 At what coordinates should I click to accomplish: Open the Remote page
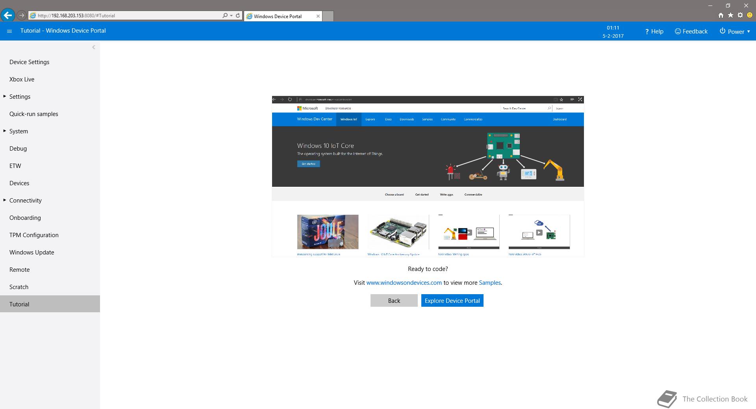point(20,270)
